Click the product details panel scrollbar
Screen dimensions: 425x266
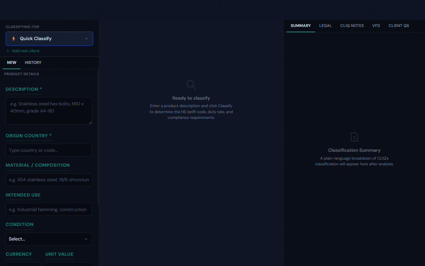pos(98,142)
